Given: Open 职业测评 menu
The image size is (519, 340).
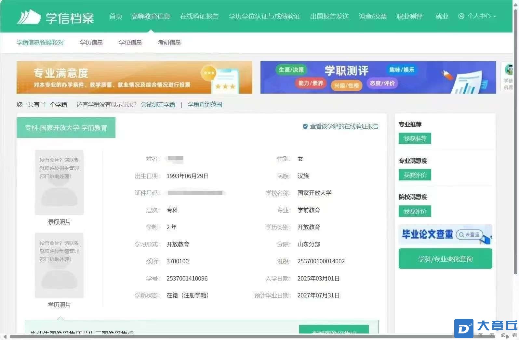Looking at the screenshot, I should tap(409, 16).
